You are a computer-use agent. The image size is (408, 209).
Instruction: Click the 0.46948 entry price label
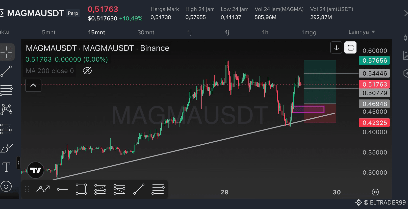coord(374,104)
